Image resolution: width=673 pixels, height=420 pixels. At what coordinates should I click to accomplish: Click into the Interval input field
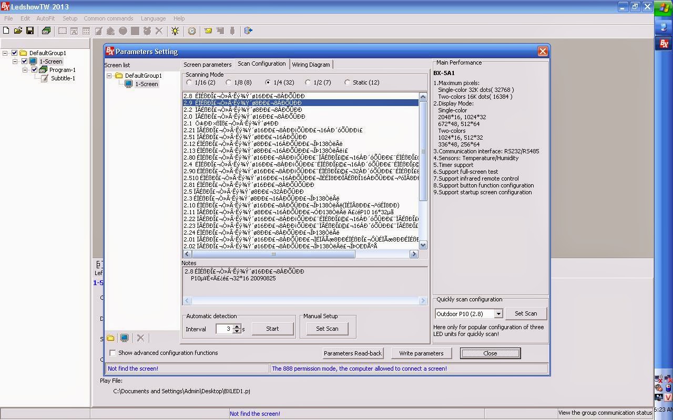(224, 329)
